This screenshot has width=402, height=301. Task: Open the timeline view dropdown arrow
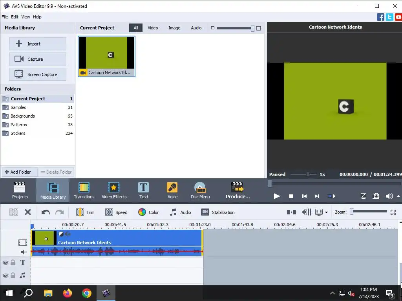click(326, 212)
